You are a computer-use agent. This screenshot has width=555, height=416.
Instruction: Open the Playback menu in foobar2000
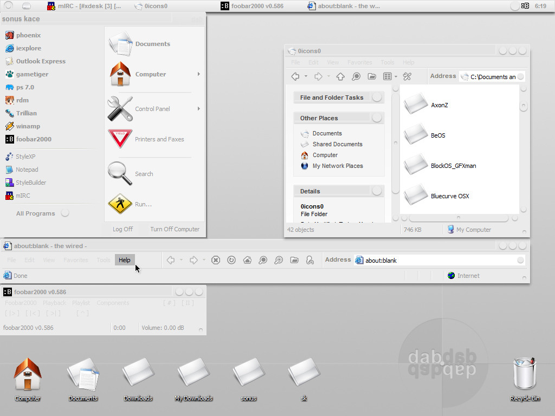pos(54,303)
